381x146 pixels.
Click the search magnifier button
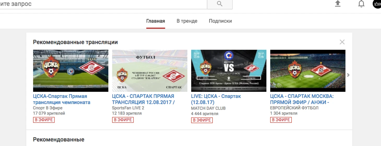point(219,4)
